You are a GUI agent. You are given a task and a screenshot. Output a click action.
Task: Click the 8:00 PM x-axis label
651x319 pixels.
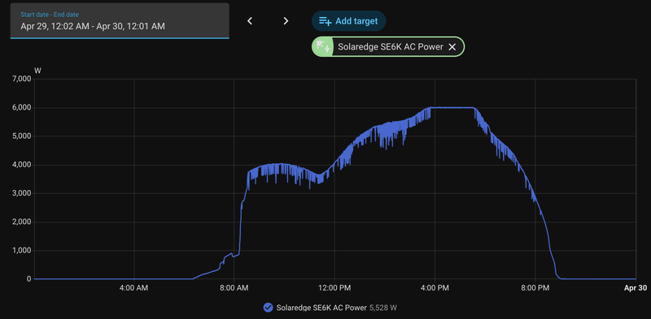tap(535, 288)
